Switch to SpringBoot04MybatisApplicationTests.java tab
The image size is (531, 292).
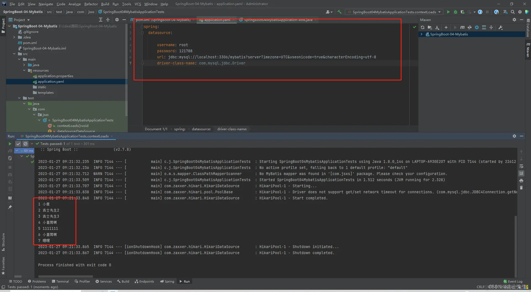278,20
